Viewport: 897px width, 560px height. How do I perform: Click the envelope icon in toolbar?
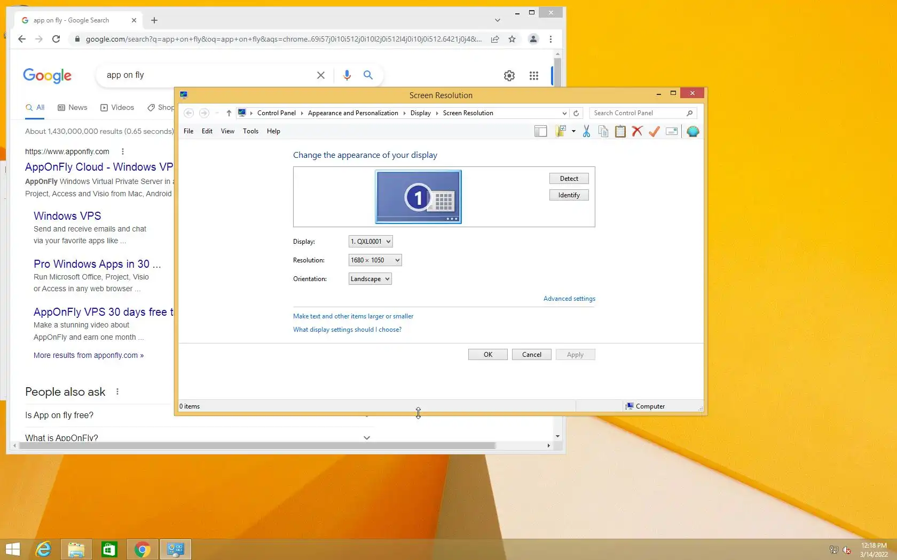(x=672, y=131)
